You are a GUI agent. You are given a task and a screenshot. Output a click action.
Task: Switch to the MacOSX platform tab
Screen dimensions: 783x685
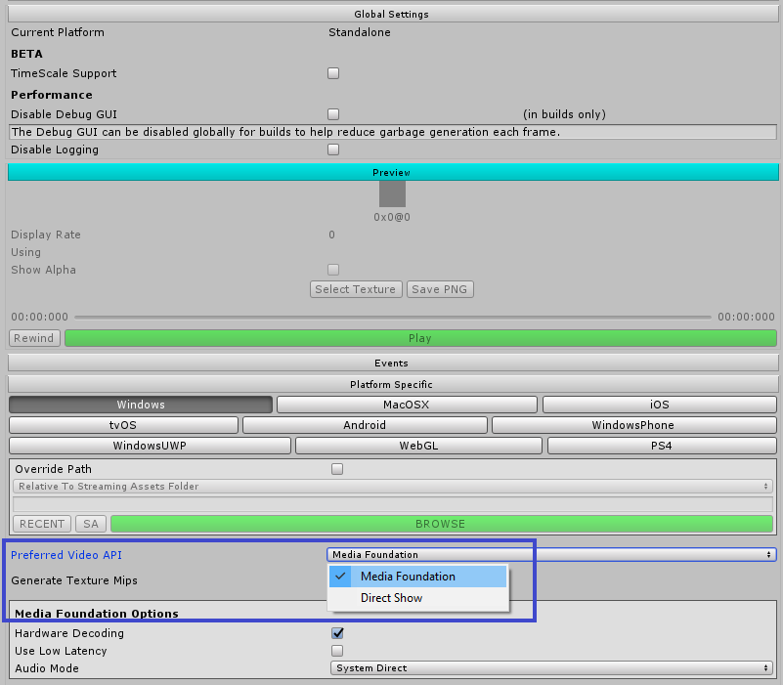[x=409, y=404]
